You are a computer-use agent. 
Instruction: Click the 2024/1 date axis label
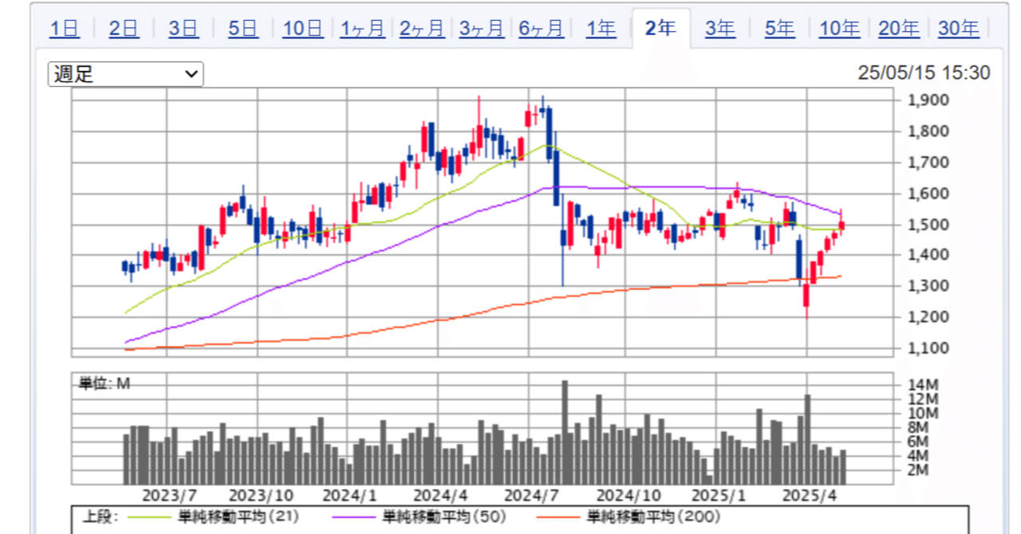click(348, 497)
